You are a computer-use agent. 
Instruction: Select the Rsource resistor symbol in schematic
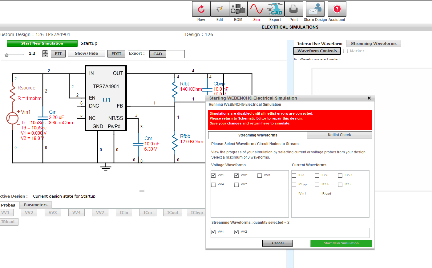pyautogui.click(x=13, y=94)
